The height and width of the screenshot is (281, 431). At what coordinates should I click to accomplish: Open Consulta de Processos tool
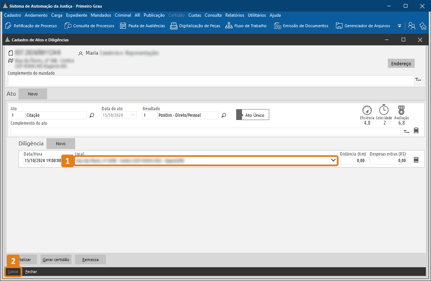[x=89, y=26]
